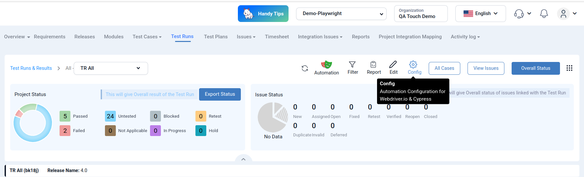
Task: Click the Edit pencil icon
Action: coord(393,65)
